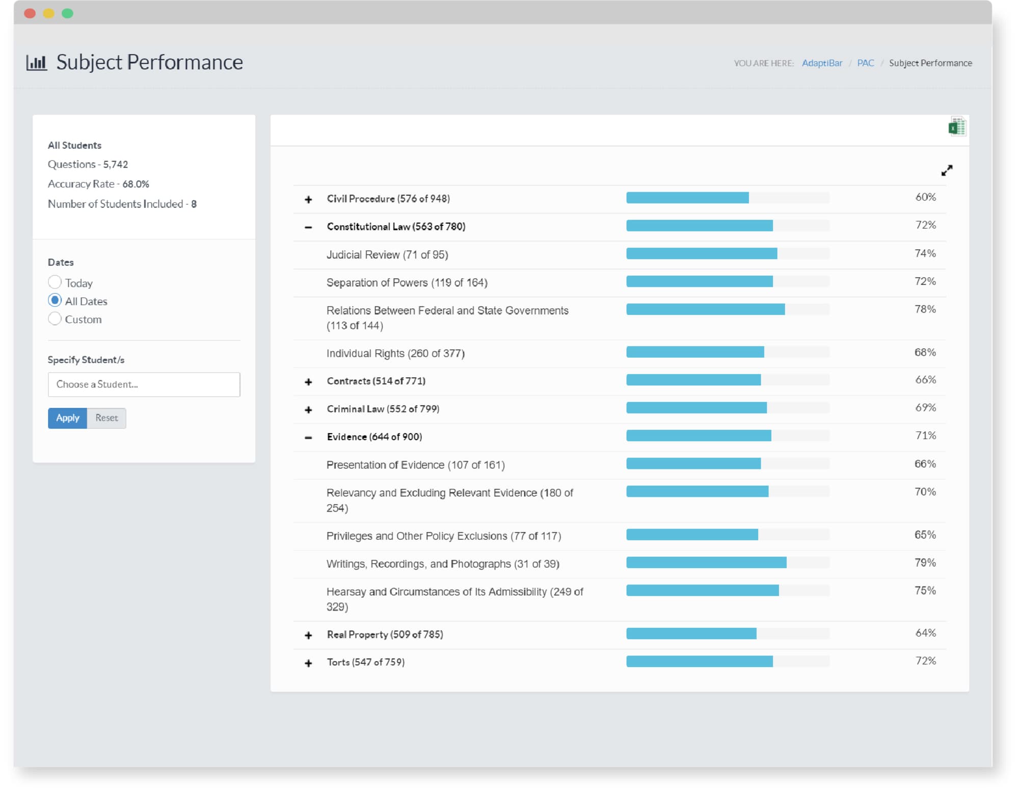This screenshot has width=1019, height=794.
Task: Select the All Dates radio button
Action: (x=56, y=300)
